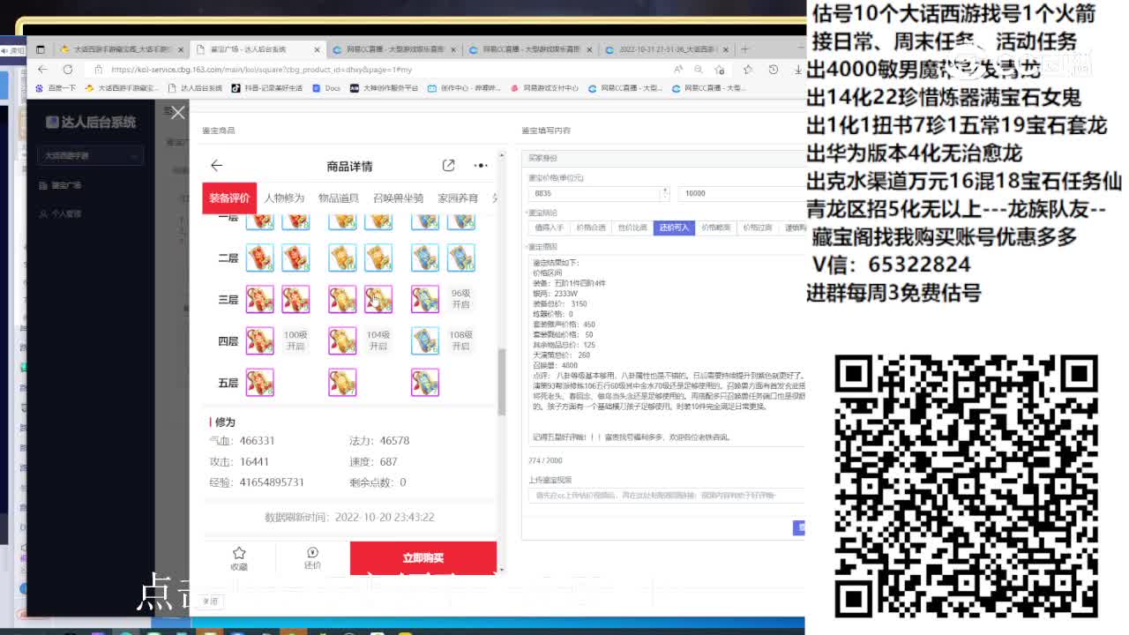Select the first red item in 三层 row
Viewport: 1129px width, 635px height.
pos(259,299)
